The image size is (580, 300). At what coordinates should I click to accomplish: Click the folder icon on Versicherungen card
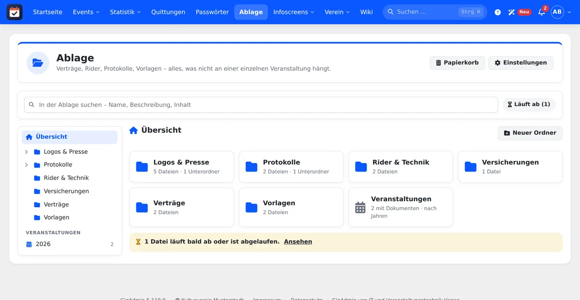coord(471,167)
